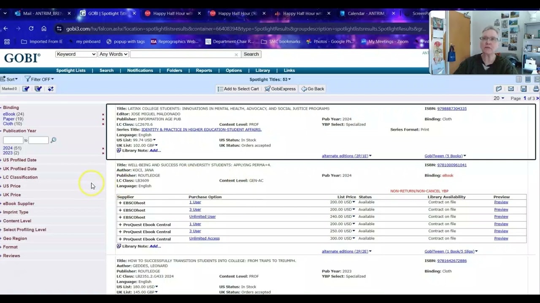This screenshot has height=303, width=540.
Task: Expand the LC Classification facet
Action: point(20,177)
